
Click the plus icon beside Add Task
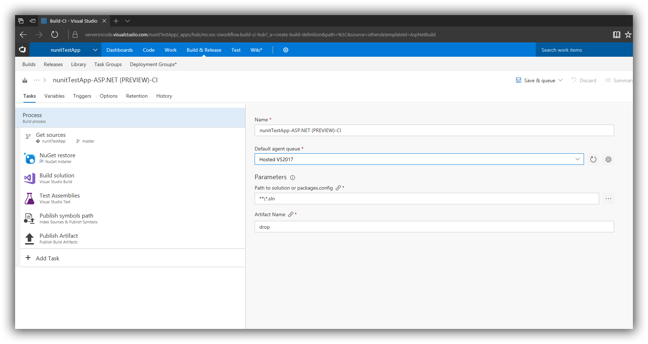28,258
